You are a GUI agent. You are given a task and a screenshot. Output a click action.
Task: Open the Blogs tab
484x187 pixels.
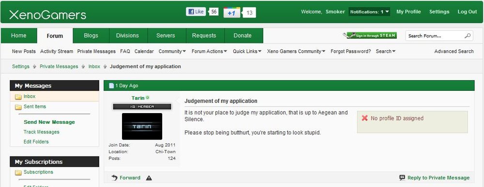coord(91,35)
